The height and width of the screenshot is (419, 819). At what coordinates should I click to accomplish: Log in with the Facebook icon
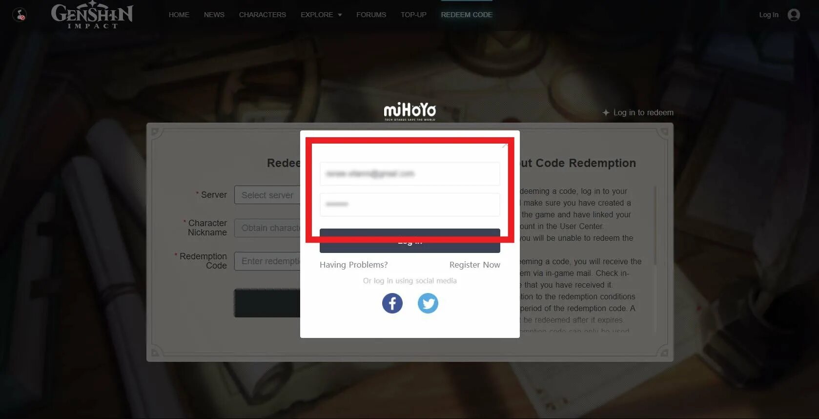pyautogui.click(x=392, y=303)
